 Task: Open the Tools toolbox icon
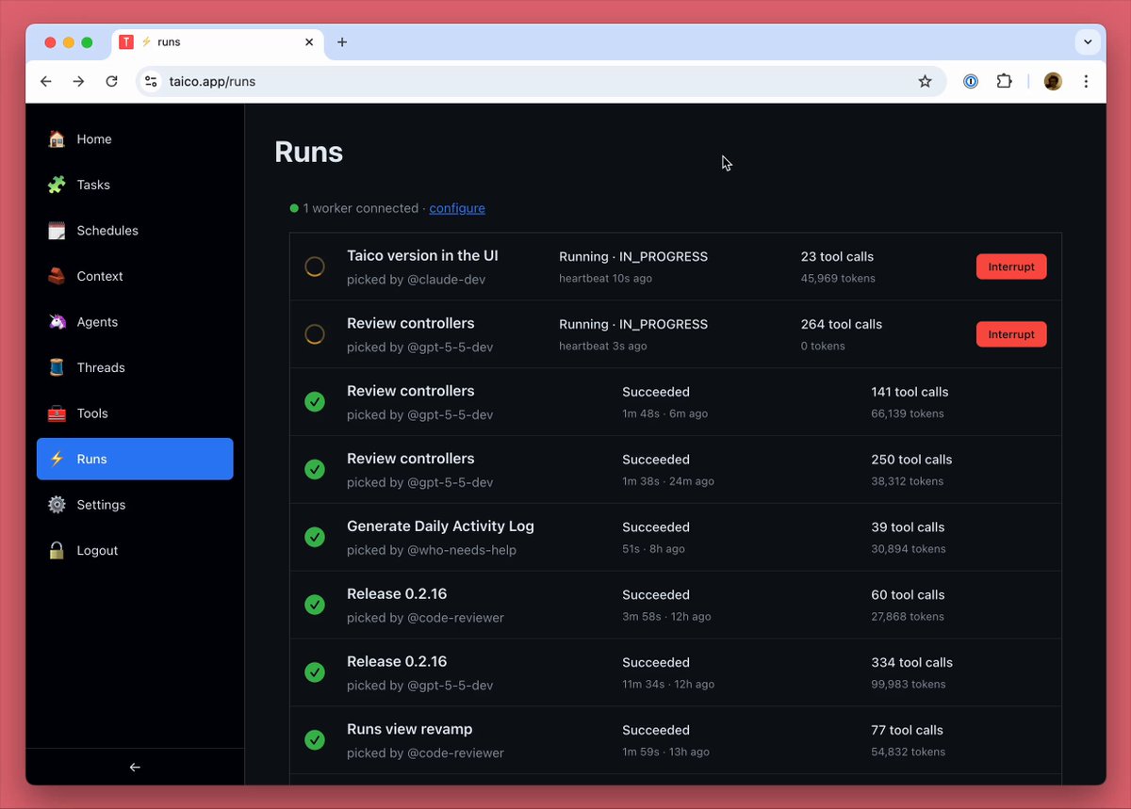57,413
